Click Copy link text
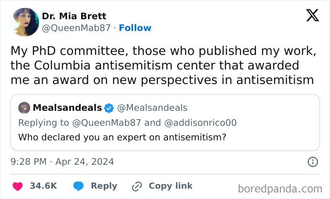The height and width of the screenshot is (199, 330). click(171, 186)
